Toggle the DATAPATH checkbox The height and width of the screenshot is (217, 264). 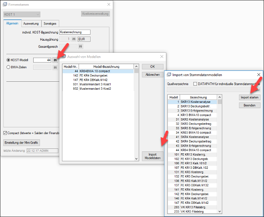195,84
